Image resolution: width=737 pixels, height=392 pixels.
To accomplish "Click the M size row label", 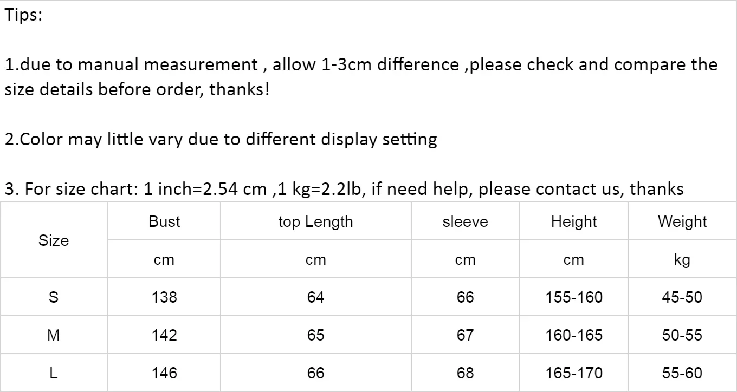I will coord(54,335).
